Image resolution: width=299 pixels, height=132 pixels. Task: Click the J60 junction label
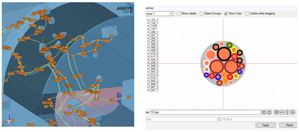tap(98, 80)
